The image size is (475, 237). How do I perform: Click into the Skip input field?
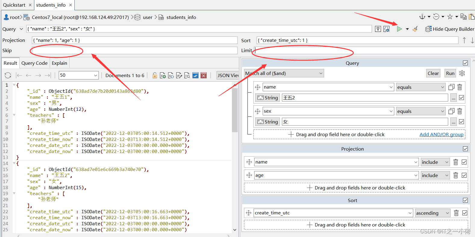[x=134, y=50]
